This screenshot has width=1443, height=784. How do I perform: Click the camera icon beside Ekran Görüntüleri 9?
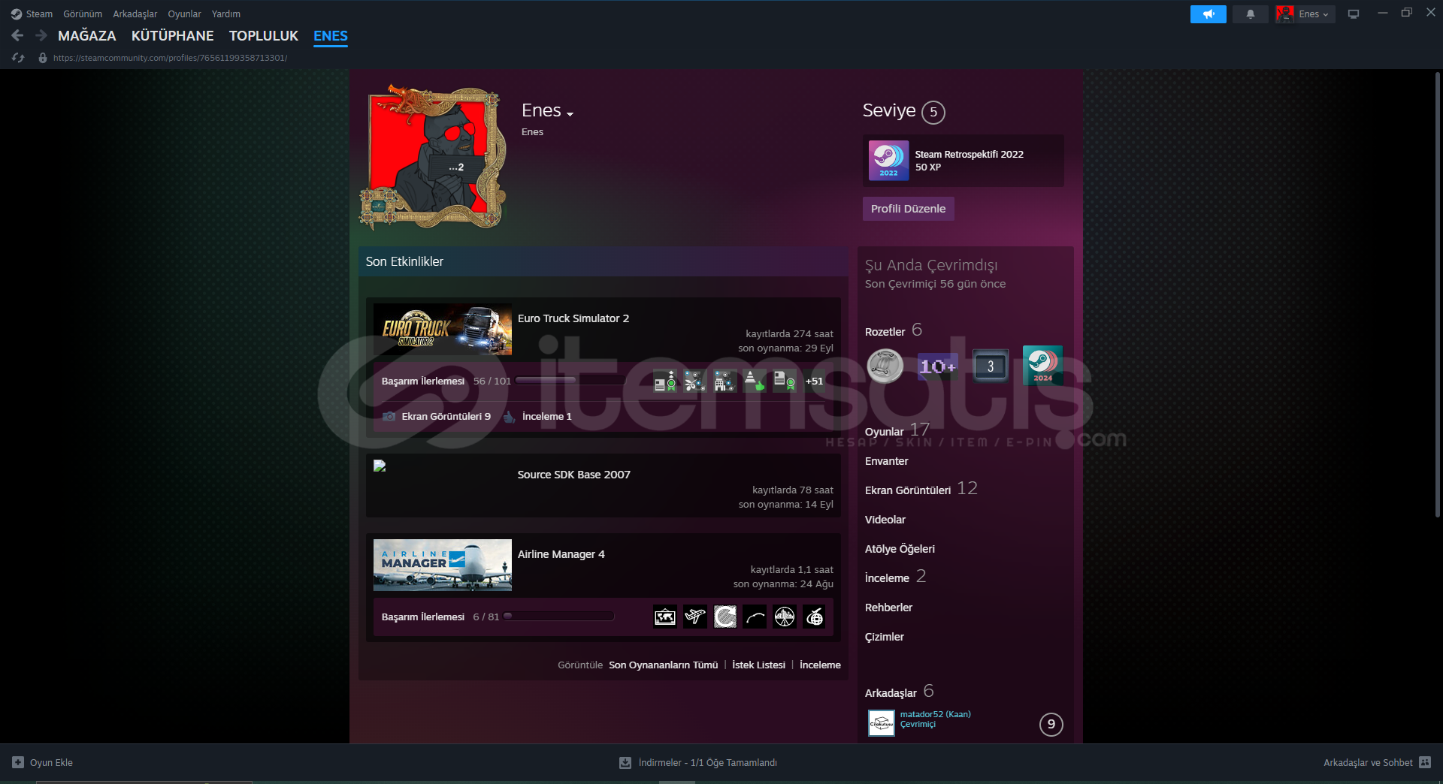point(389,416)
